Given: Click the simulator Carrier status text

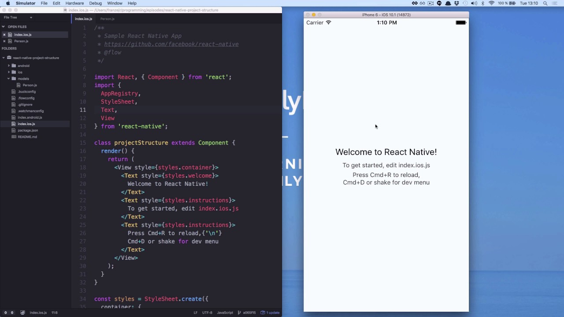Looking at the screenshot, I should pos(315,22).
